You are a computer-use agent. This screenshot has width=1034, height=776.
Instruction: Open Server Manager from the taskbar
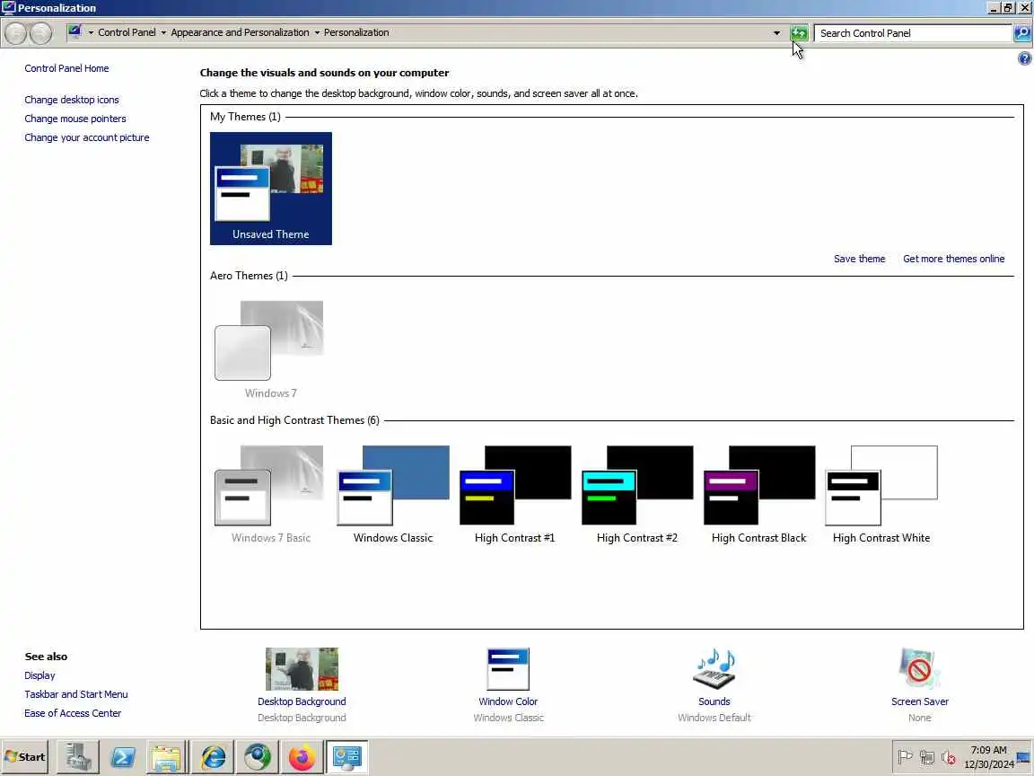pos(78,757)
